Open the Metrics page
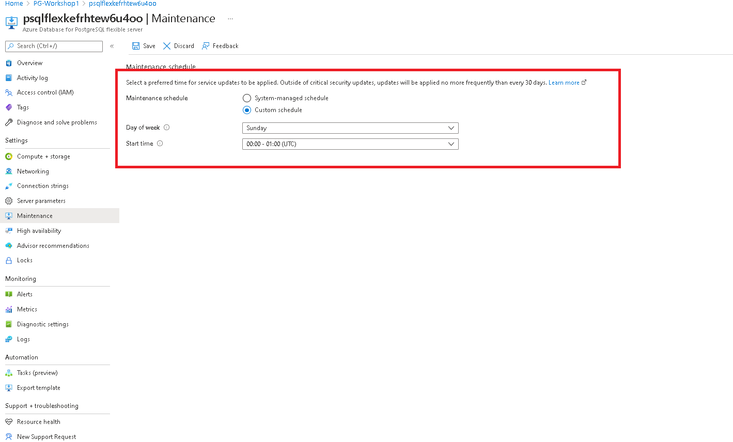Screen dimensions: 733x442 click(27, 309)
